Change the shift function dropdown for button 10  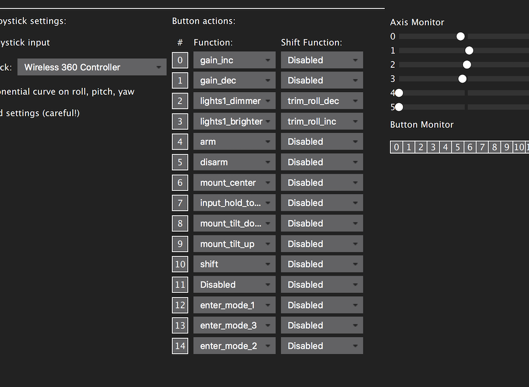(x=322, y=264)
